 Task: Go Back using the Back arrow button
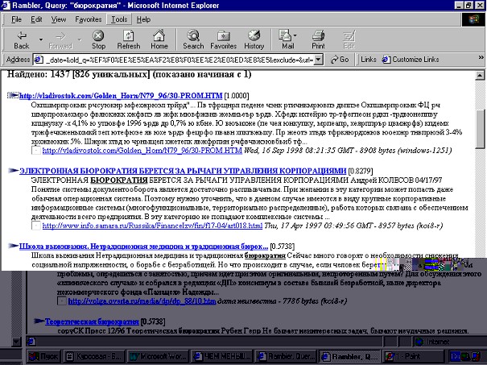point(22,39)
